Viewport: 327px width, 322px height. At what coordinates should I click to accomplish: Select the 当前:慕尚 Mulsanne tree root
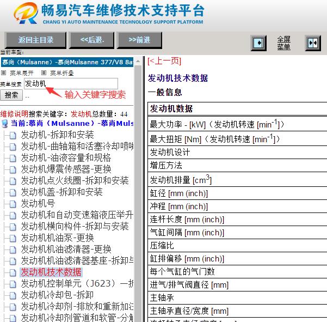[x=72, y=123]
